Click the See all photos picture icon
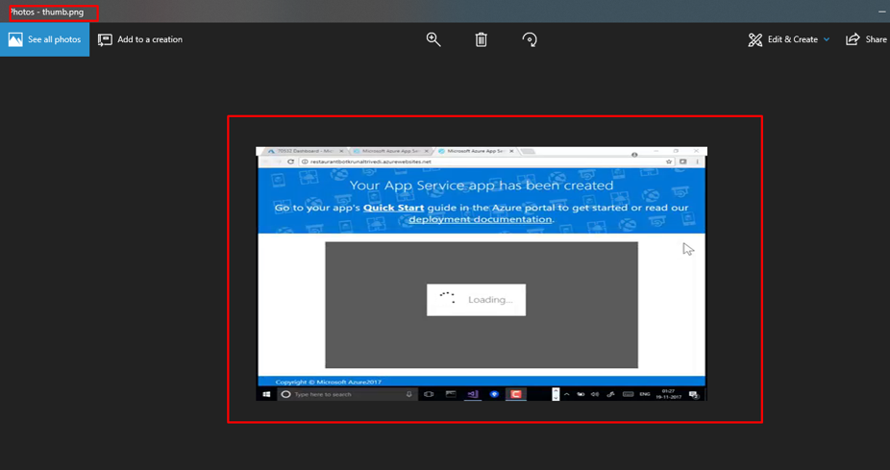 click(x=15, y=39)
